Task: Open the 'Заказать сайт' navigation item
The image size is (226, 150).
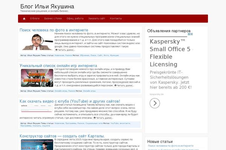Action: 96,18
